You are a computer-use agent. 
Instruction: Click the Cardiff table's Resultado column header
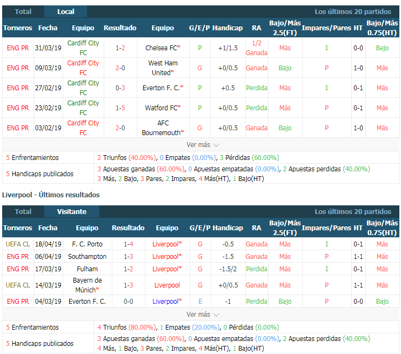tap(120, 28)
